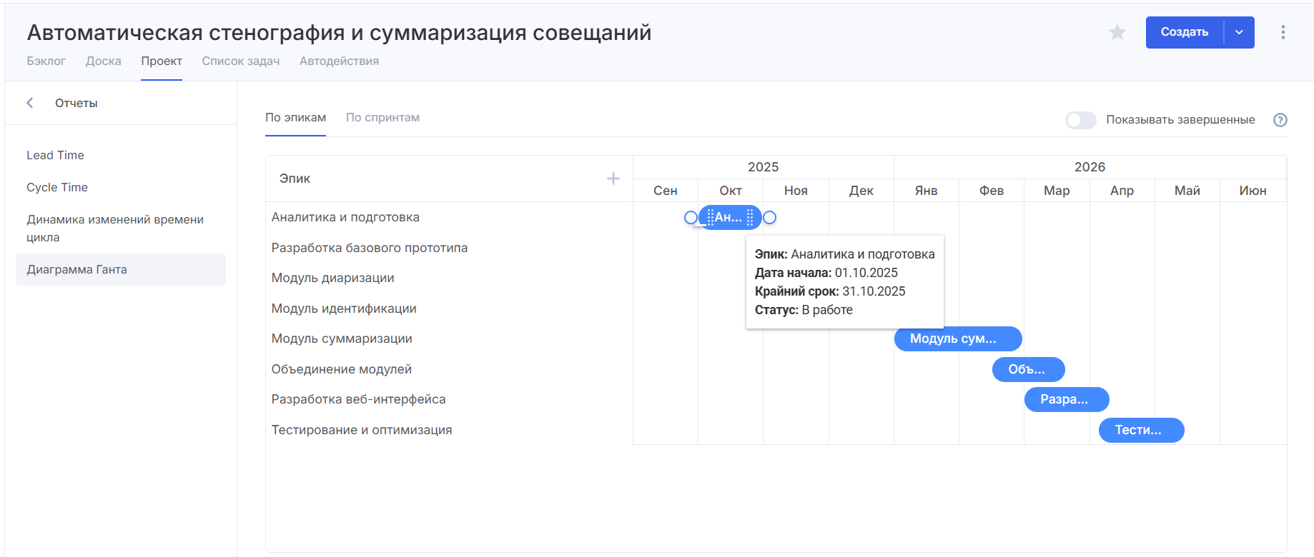
Task: Open the Бэклог tab
Action: (x=46, y=61)
